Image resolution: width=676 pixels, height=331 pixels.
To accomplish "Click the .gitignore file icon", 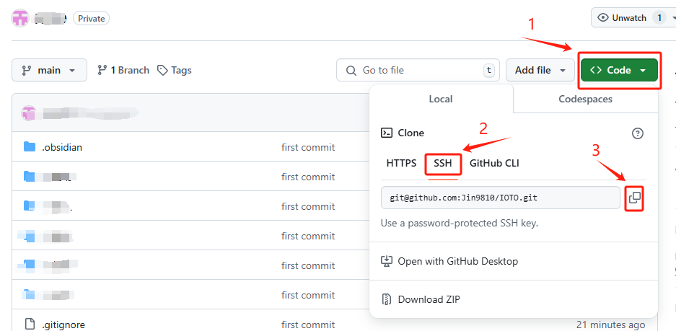I will pos(30,324).
